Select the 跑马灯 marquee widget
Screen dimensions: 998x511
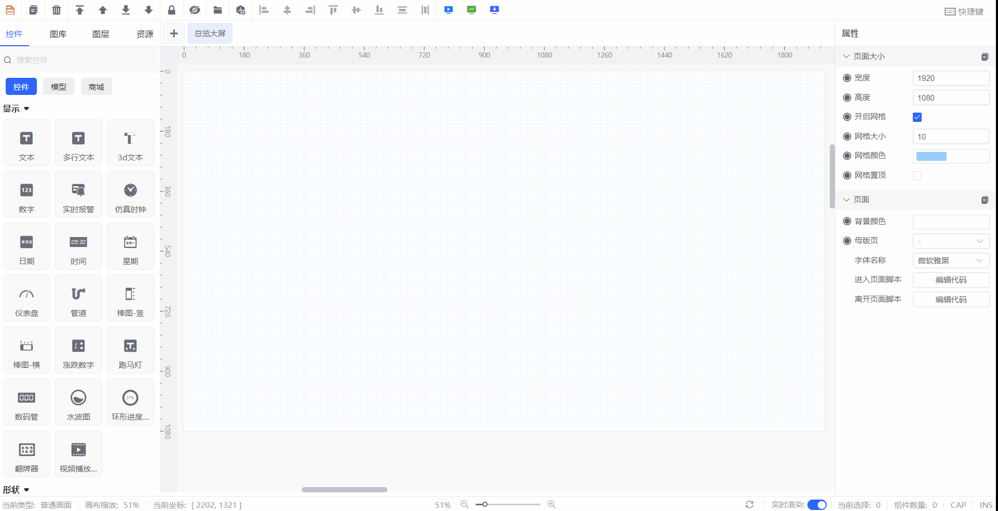click(130, 350)
